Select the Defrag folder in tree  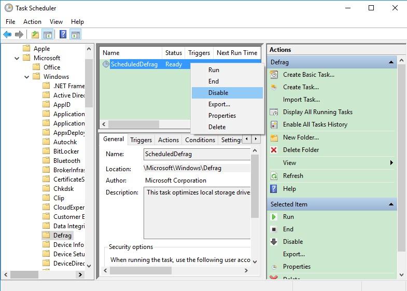pos(62,235)
